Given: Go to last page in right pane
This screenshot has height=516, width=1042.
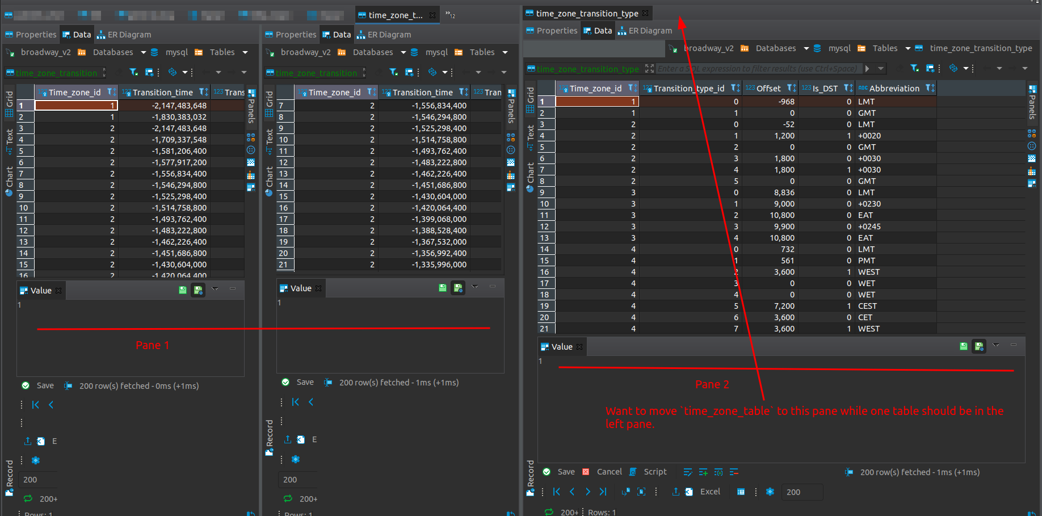Looking at the screenshot, I should [603, 492].
